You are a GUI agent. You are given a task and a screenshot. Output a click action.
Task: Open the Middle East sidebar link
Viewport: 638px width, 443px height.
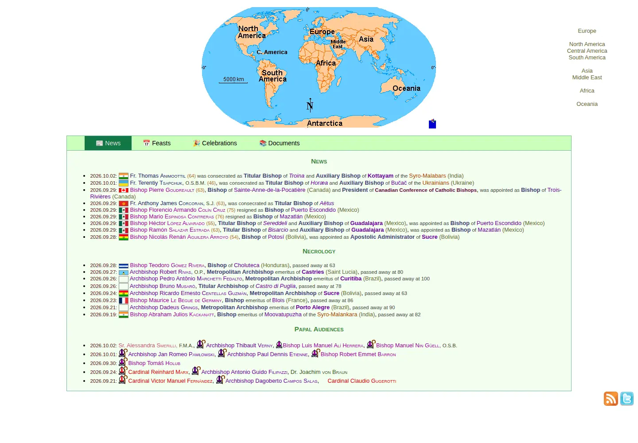587,78
